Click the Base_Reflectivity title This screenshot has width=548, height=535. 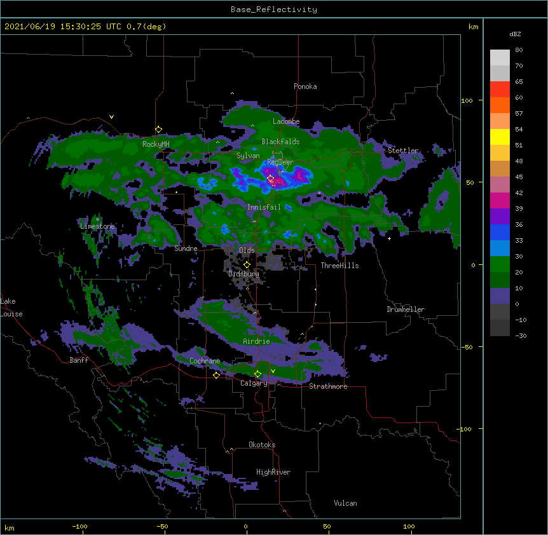coord(274,10)
